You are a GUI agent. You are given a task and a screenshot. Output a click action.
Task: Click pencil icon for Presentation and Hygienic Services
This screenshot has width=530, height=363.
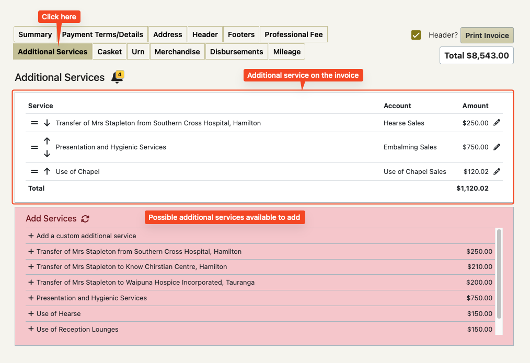coord(497,147)
